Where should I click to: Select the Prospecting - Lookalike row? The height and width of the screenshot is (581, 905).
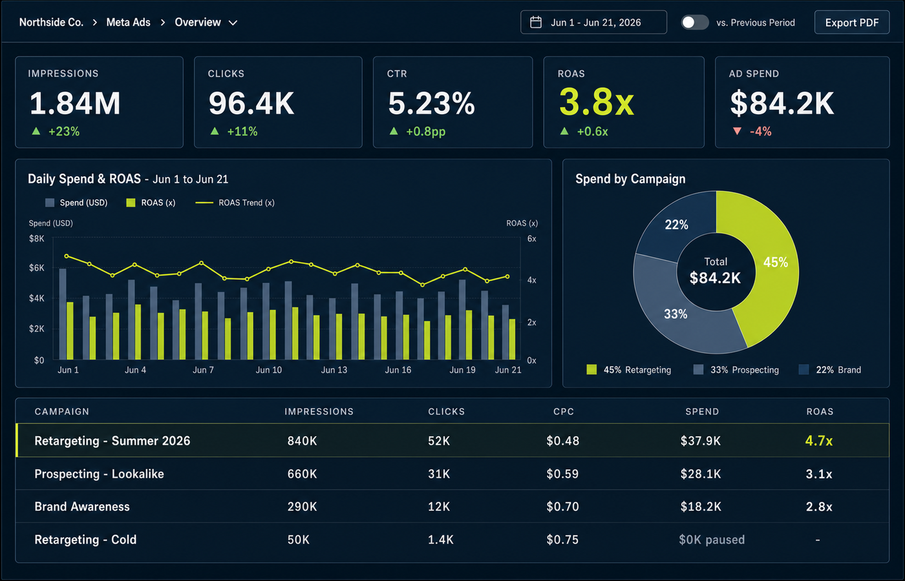tap(452, 474)
